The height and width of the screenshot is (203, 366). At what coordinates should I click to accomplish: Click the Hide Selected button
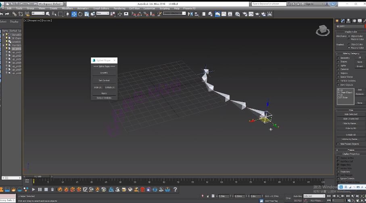point(351,114)
